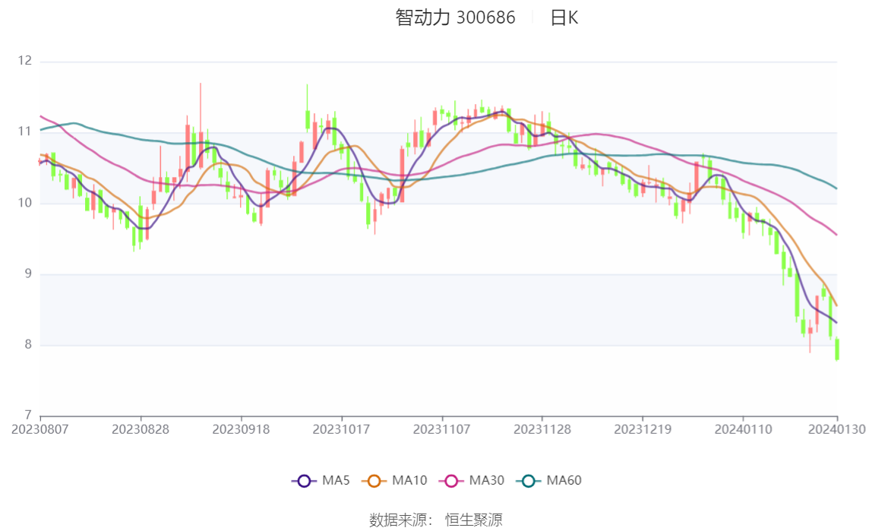Screen dimensions: 872x531
Task: Click the MA60 legend text label
Action: [x=564, y=480]
